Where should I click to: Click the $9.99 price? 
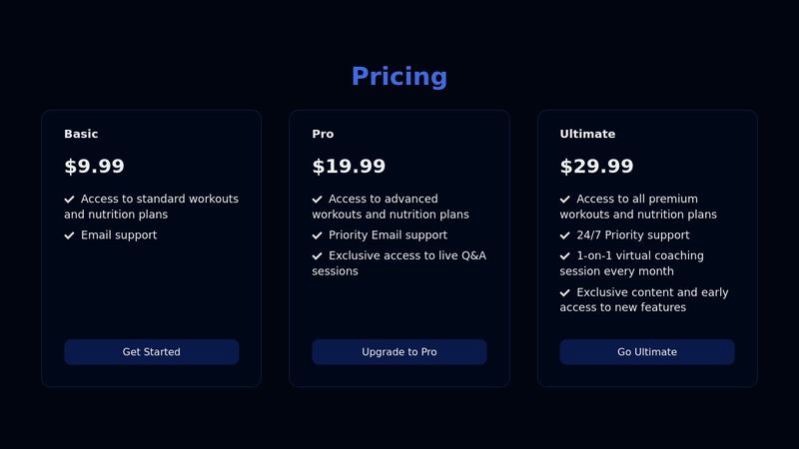click(94, 167)
